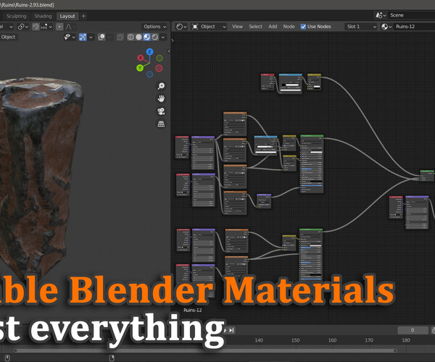This screenshot has width=435, height=362.
Task: Click frame 150 on the timeline
Action: click(x=296, y=340)
